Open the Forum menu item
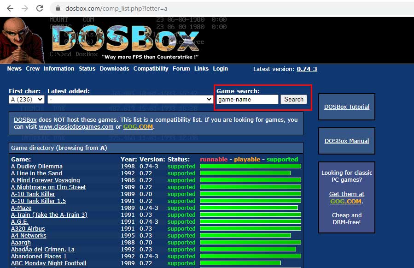 tap(181, 69)
